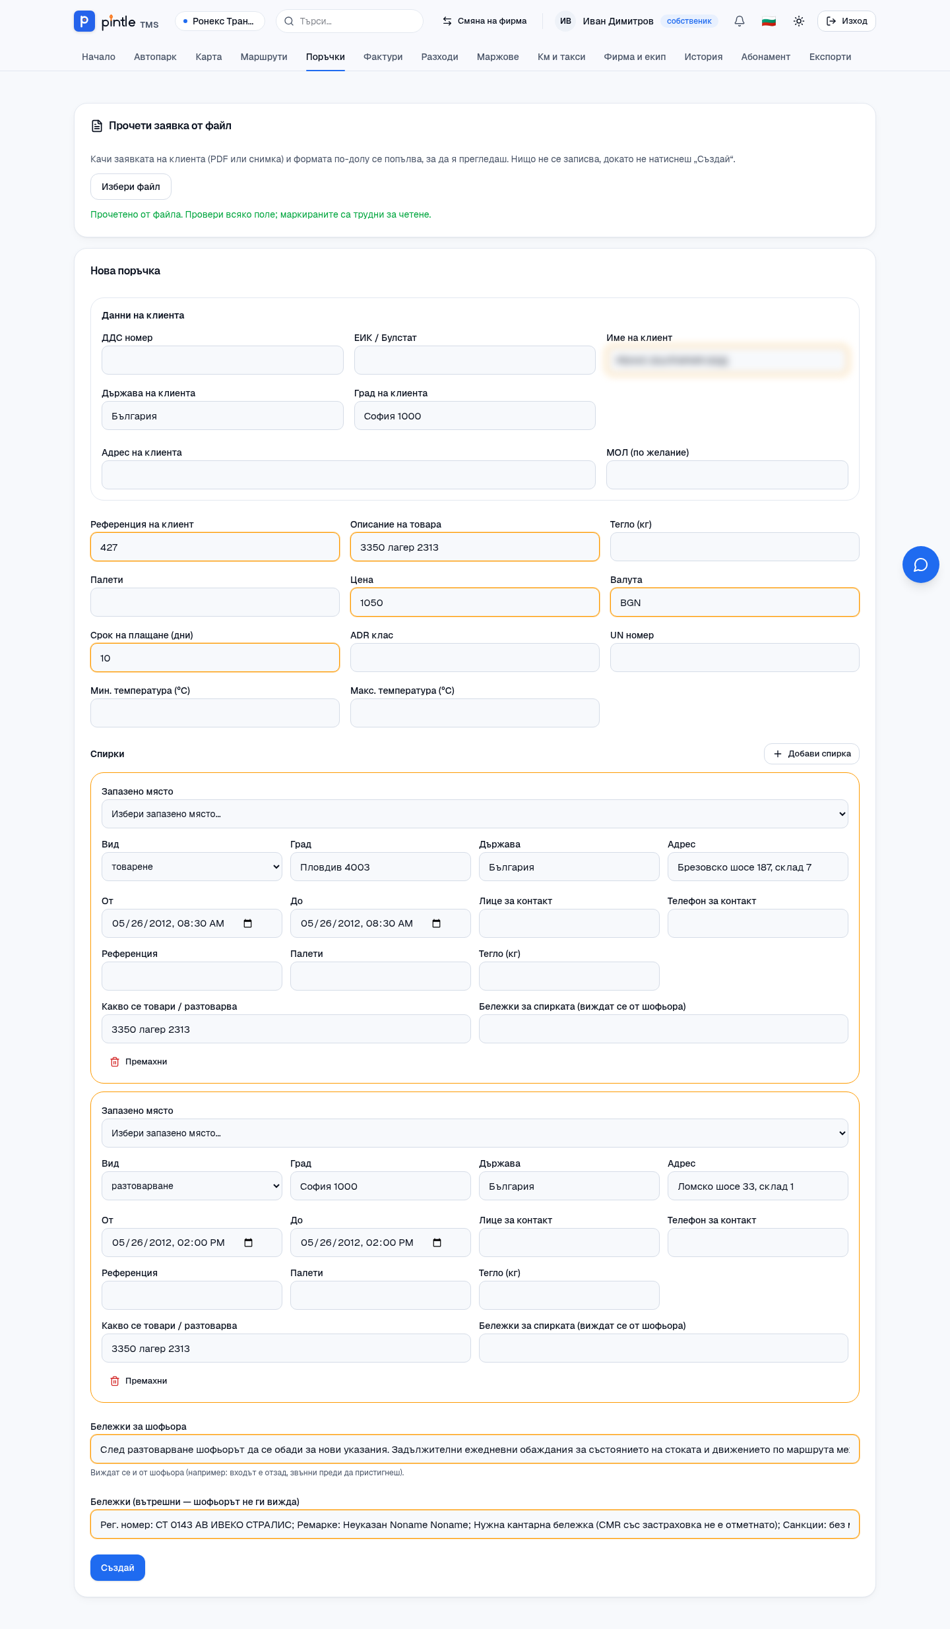Viewport: 950px width, 1629px height.
Task: Toggle the light/dark theme sun icon
Action: [799, 21]
